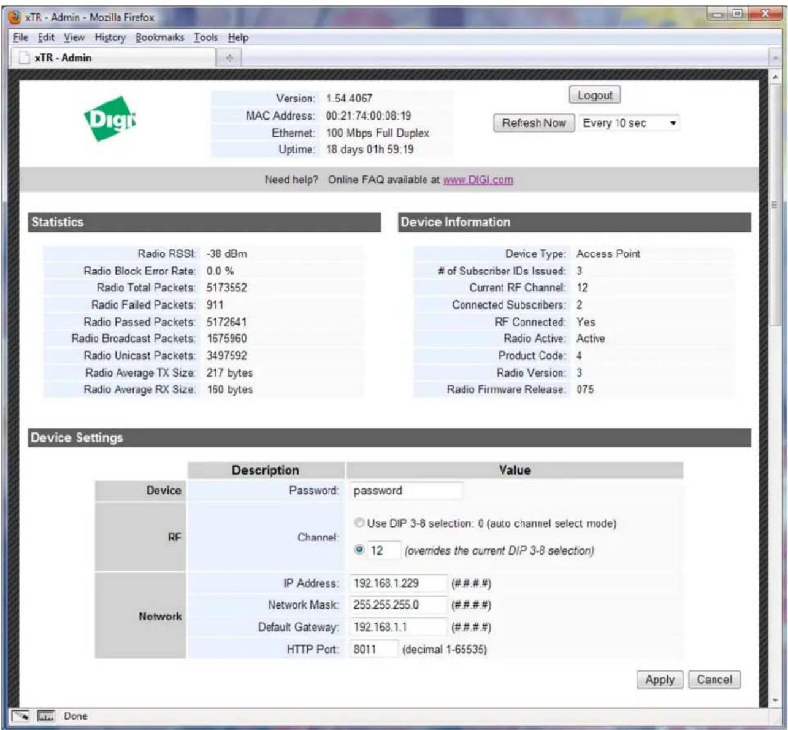
Task: Click the Radio Active value Active
Action: (591, 339)
